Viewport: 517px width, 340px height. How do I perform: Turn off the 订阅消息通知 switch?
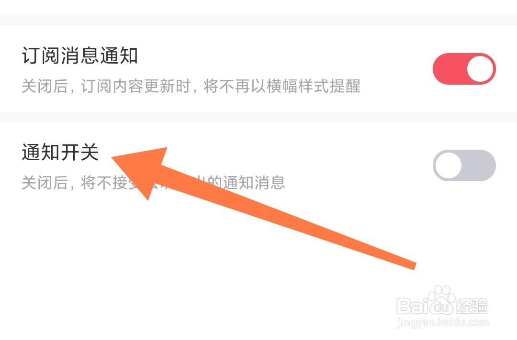click(x=464, y=69)
